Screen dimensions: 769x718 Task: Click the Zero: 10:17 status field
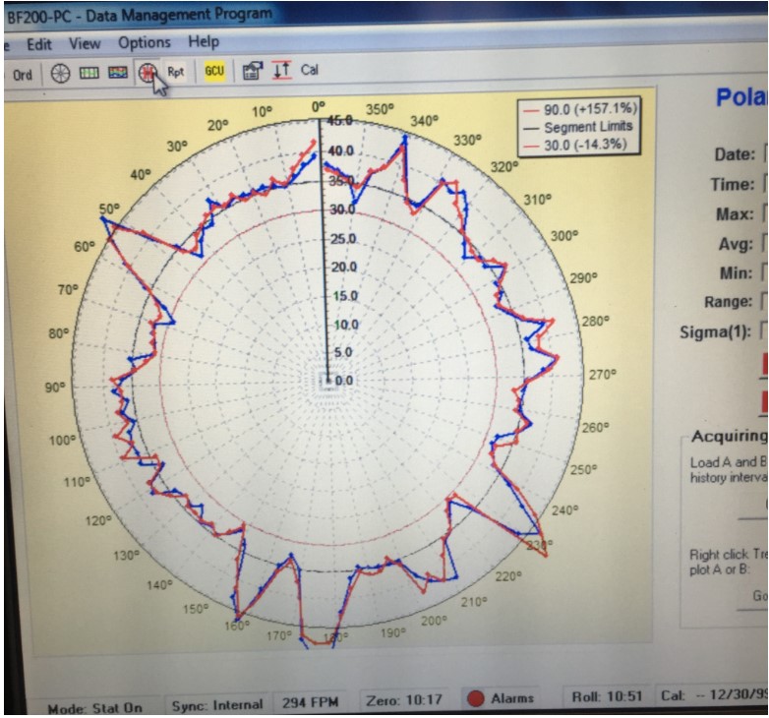(406, 699)
